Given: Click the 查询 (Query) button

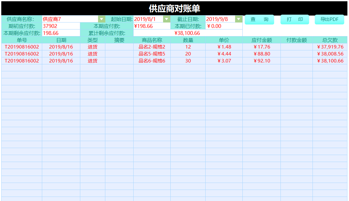Looking at the screenshot, I should (259, 19).
